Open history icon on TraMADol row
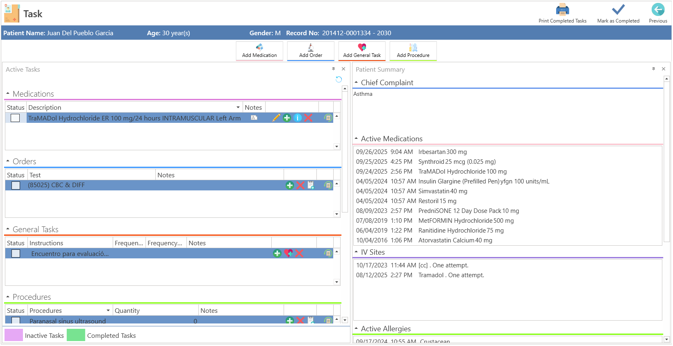Image resolution: width=673 pixels, height=346 pixels. pos(328,118)
